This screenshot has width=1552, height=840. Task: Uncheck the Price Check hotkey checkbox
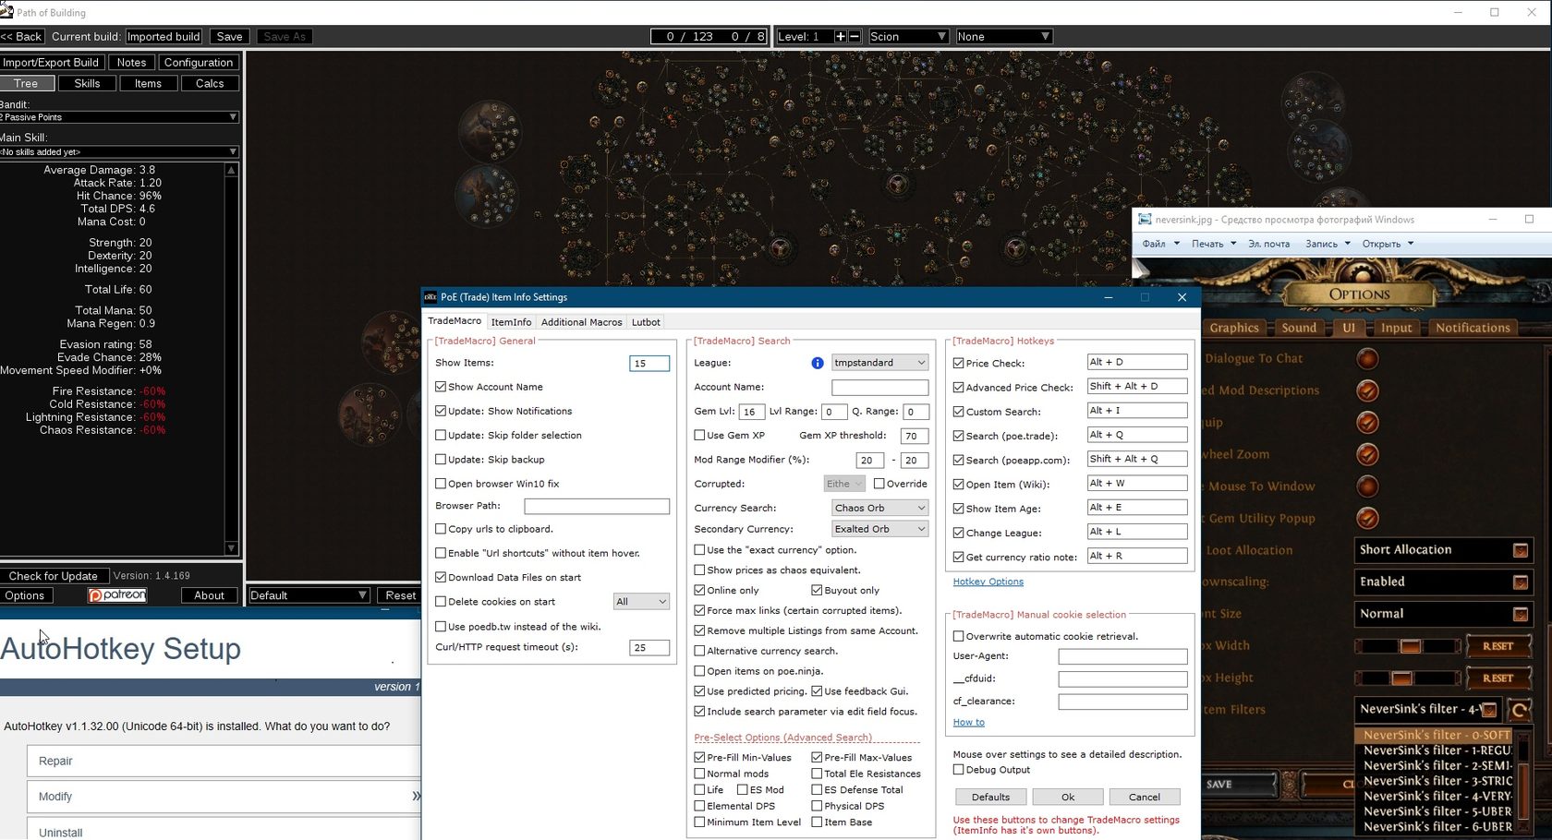pyautogui.click(x=958, y=364)
